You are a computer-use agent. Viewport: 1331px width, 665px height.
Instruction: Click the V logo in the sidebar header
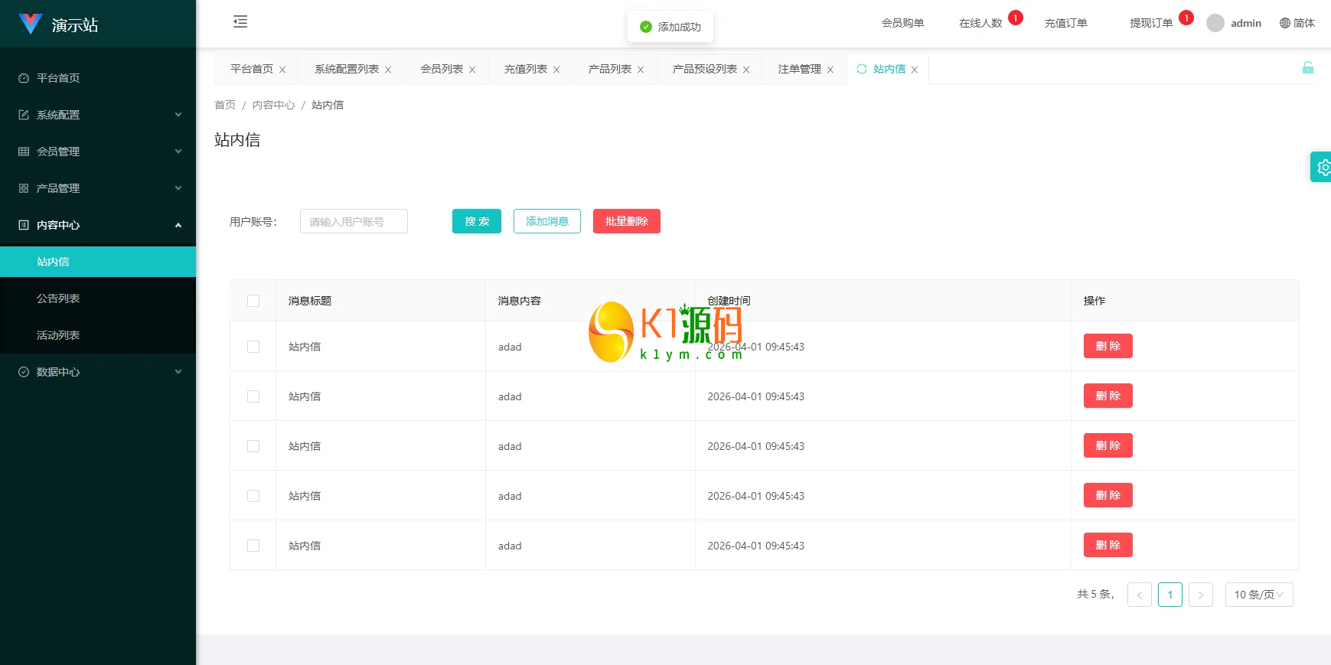click(30, 24)
